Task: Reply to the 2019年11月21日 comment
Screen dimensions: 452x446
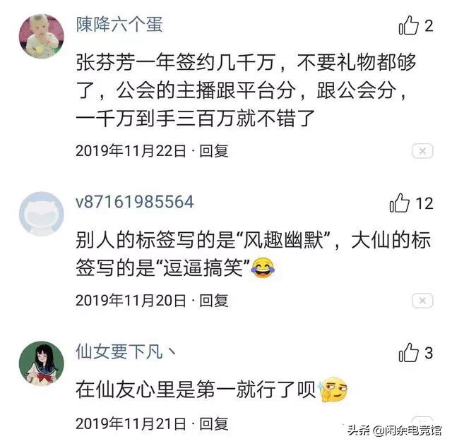Action: point(214,424)
